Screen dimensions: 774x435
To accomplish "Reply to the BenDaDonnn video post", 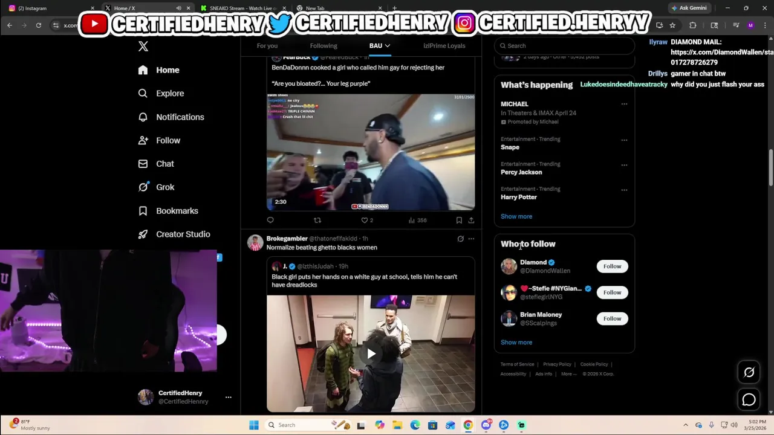I will pyautogui.click(x=270, y=221).
